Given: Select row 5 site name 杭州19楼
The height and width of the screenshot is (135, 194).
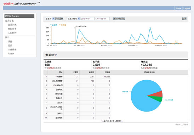Looking at the screenshot, I should pyautogui.click(x=59, y=94).
